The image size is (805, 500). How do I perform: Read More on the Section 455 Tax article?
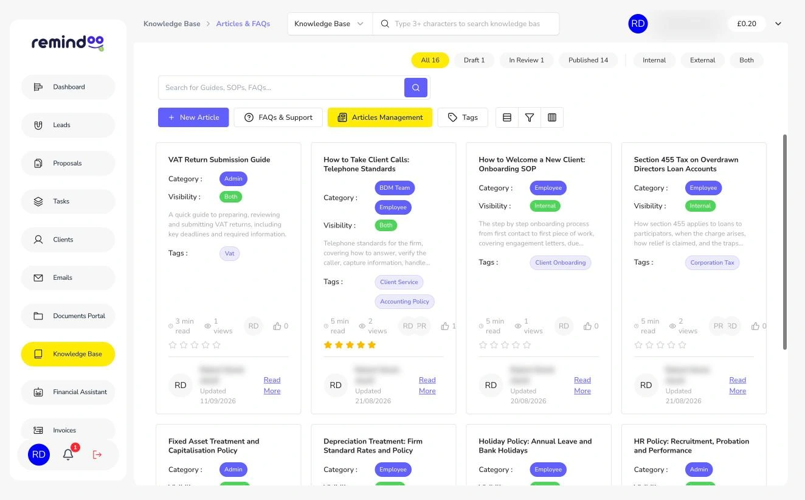738,386
